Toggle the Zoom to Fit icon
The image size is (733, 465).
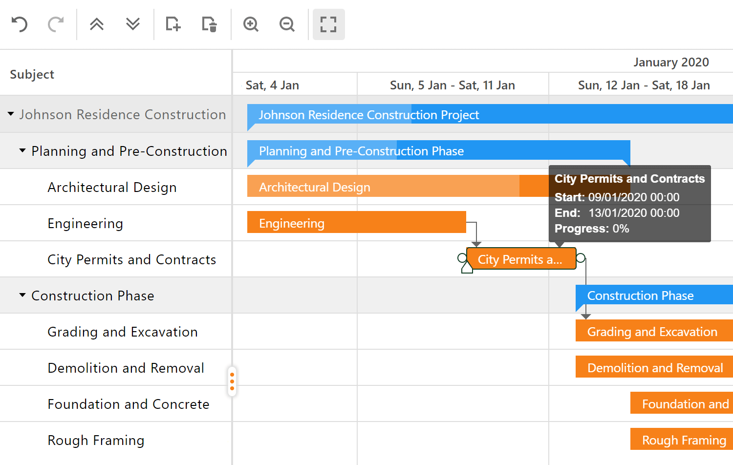click(328, 24)
